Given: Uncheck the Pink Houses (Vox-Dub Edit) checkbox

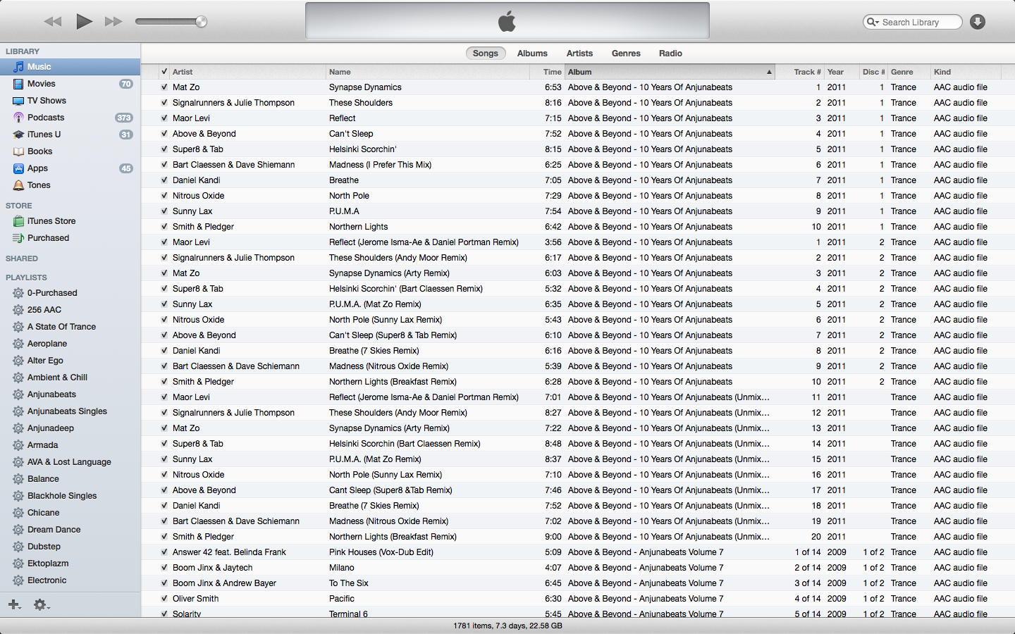Looking at the screenshot, I should pos(164,552).
